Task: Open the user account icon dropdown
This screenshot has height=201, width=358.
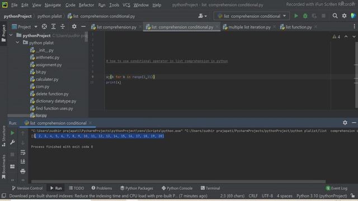Action: click(x=202, y=16)
